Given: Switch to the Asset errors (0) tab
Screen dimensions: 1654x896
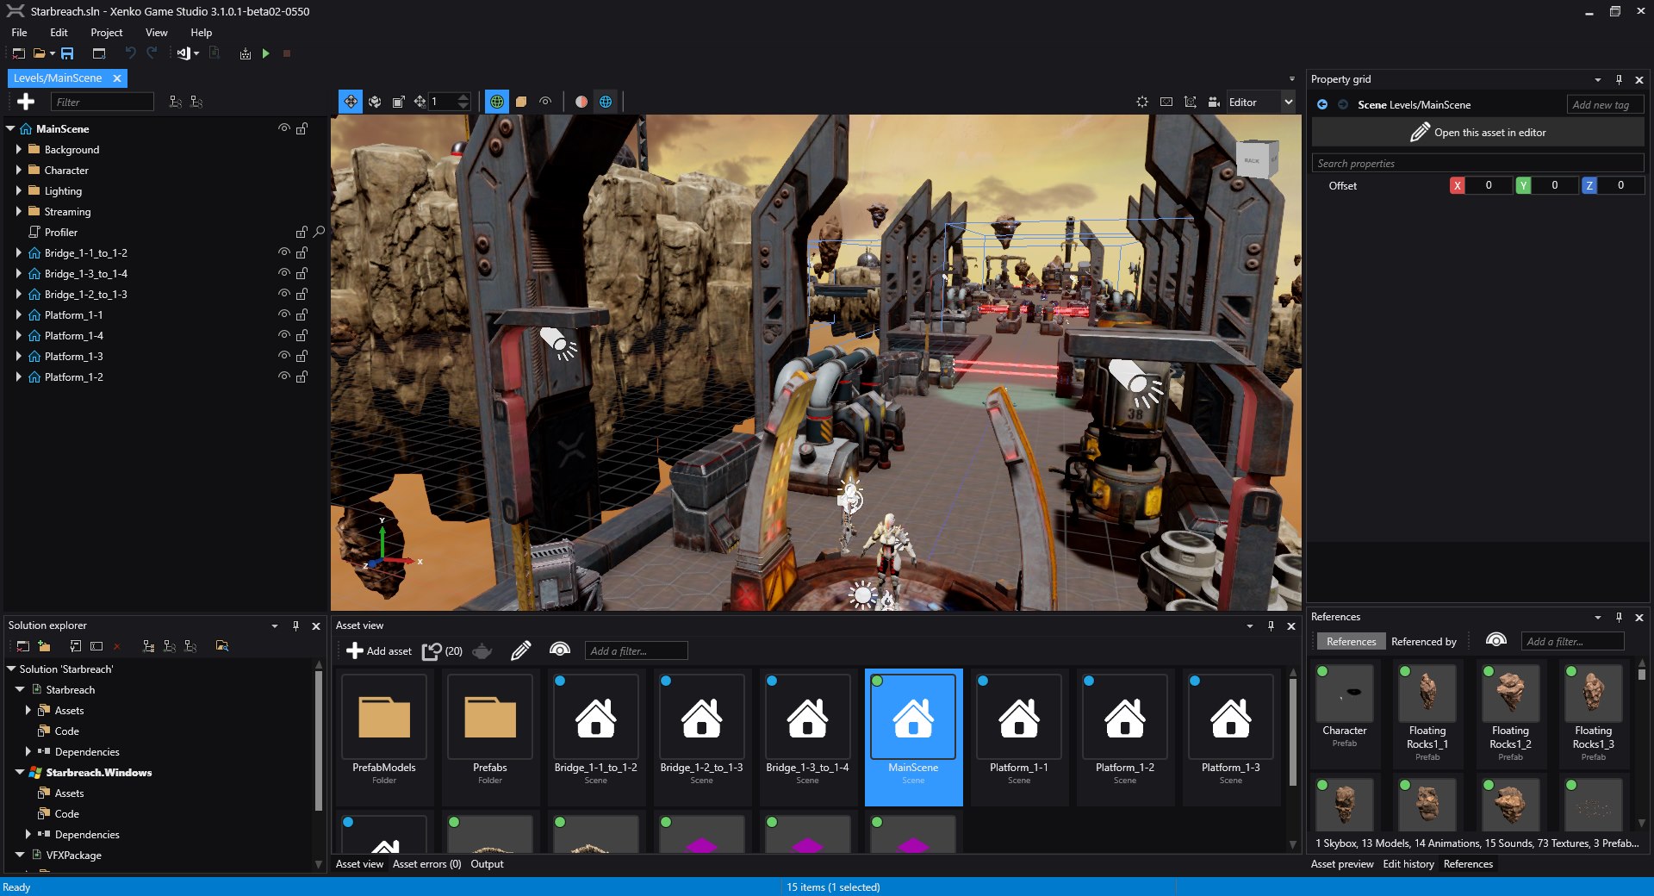Looking at the screenshot, I should (x=426, y=864).
